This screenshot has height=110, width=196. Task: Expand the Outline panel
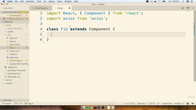click(7, 100)
